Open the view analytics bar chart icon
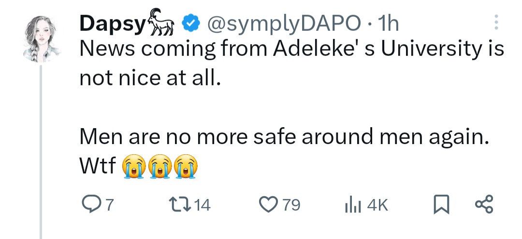 tap(353, 206)
